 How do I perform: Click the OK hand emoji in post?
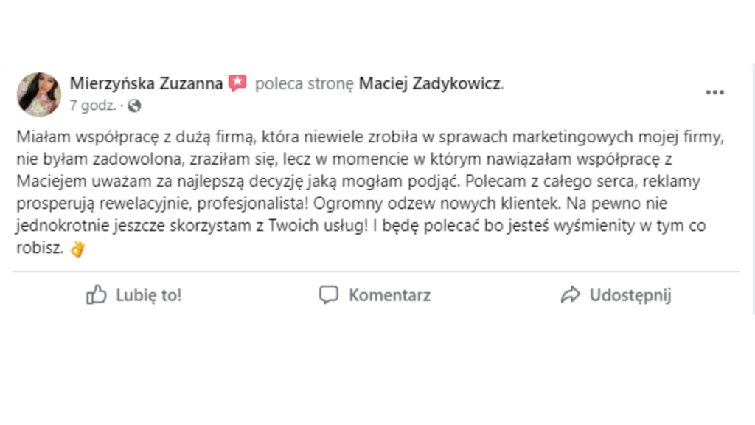coord(77,249)
